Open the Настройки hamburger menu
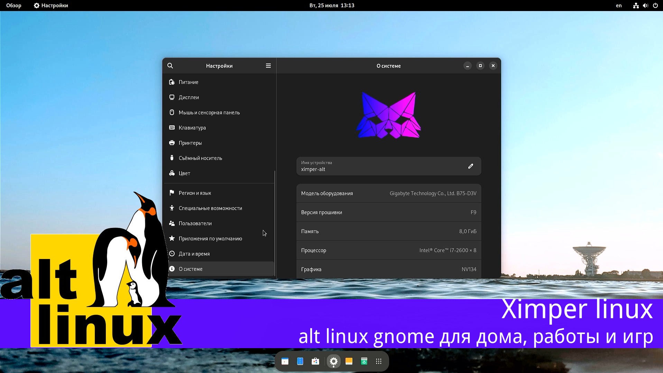This screenshot has height=373, width=663. (268, 66)
